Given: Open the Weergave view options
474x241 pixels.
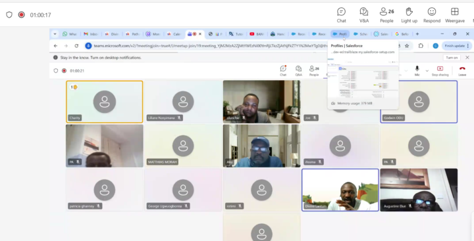Looking at the screenshot, I should 455,15.
